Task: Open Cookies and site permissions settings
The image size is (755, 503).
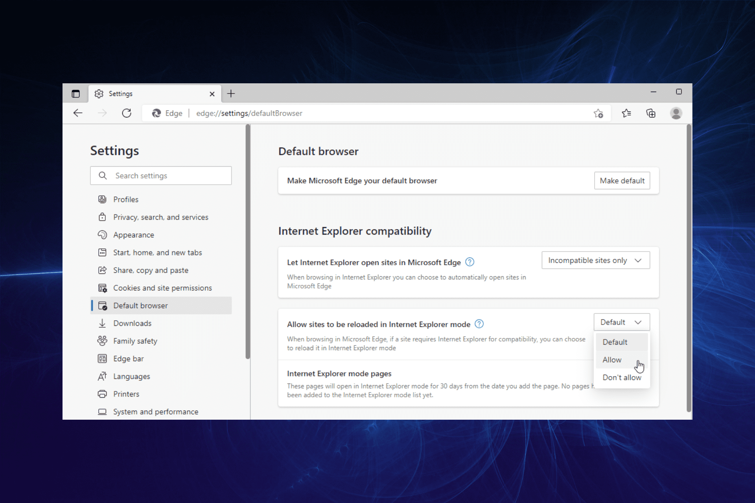Action: pos(162,288)
